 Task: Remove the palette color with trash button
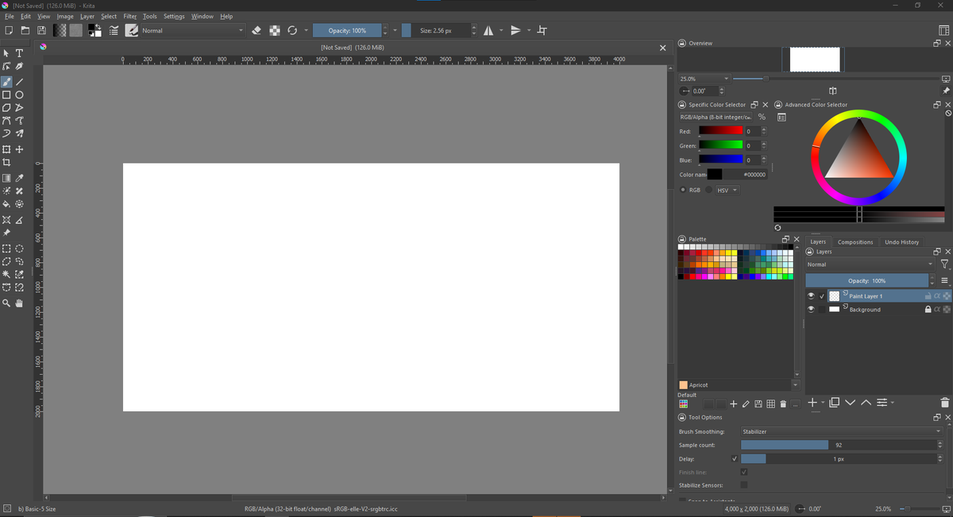coord(783,404)
